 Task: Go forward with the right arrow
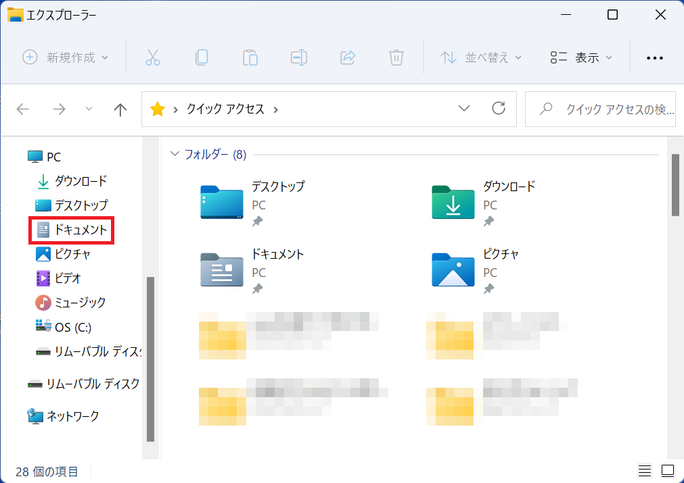coord(59,109)
